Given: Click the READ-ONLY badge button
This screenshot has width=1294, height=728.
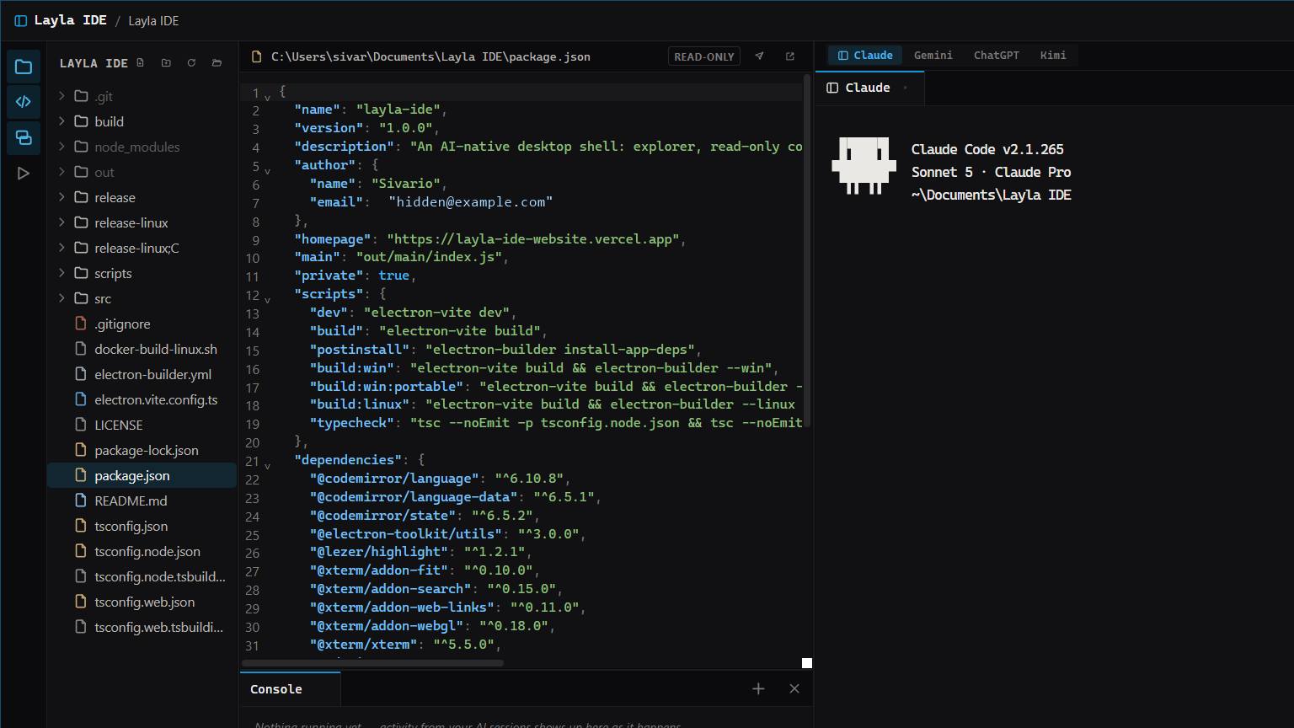Looking at the screenshot, I should point(704,56).
